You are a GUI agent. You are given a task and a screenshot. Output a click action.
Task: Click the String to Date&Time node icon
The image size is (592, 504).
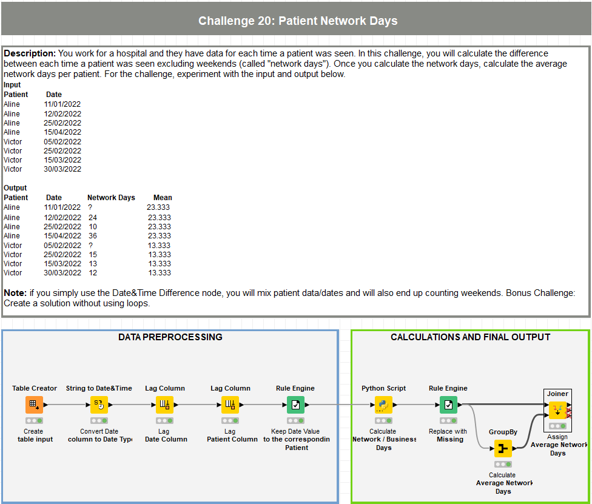[x=99, y=405]
